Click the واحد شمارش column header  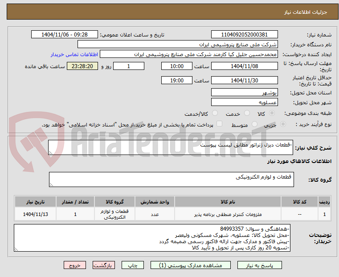point(155,202)
